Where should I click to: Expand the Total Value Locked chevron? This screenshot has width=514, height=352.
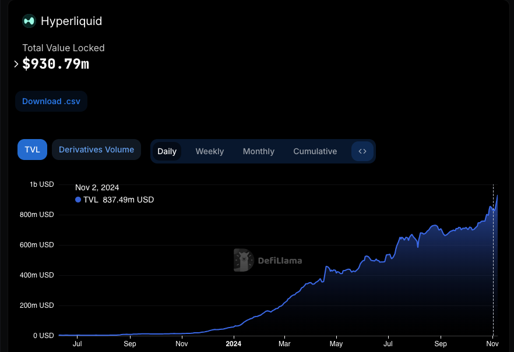tap(16, 64)
